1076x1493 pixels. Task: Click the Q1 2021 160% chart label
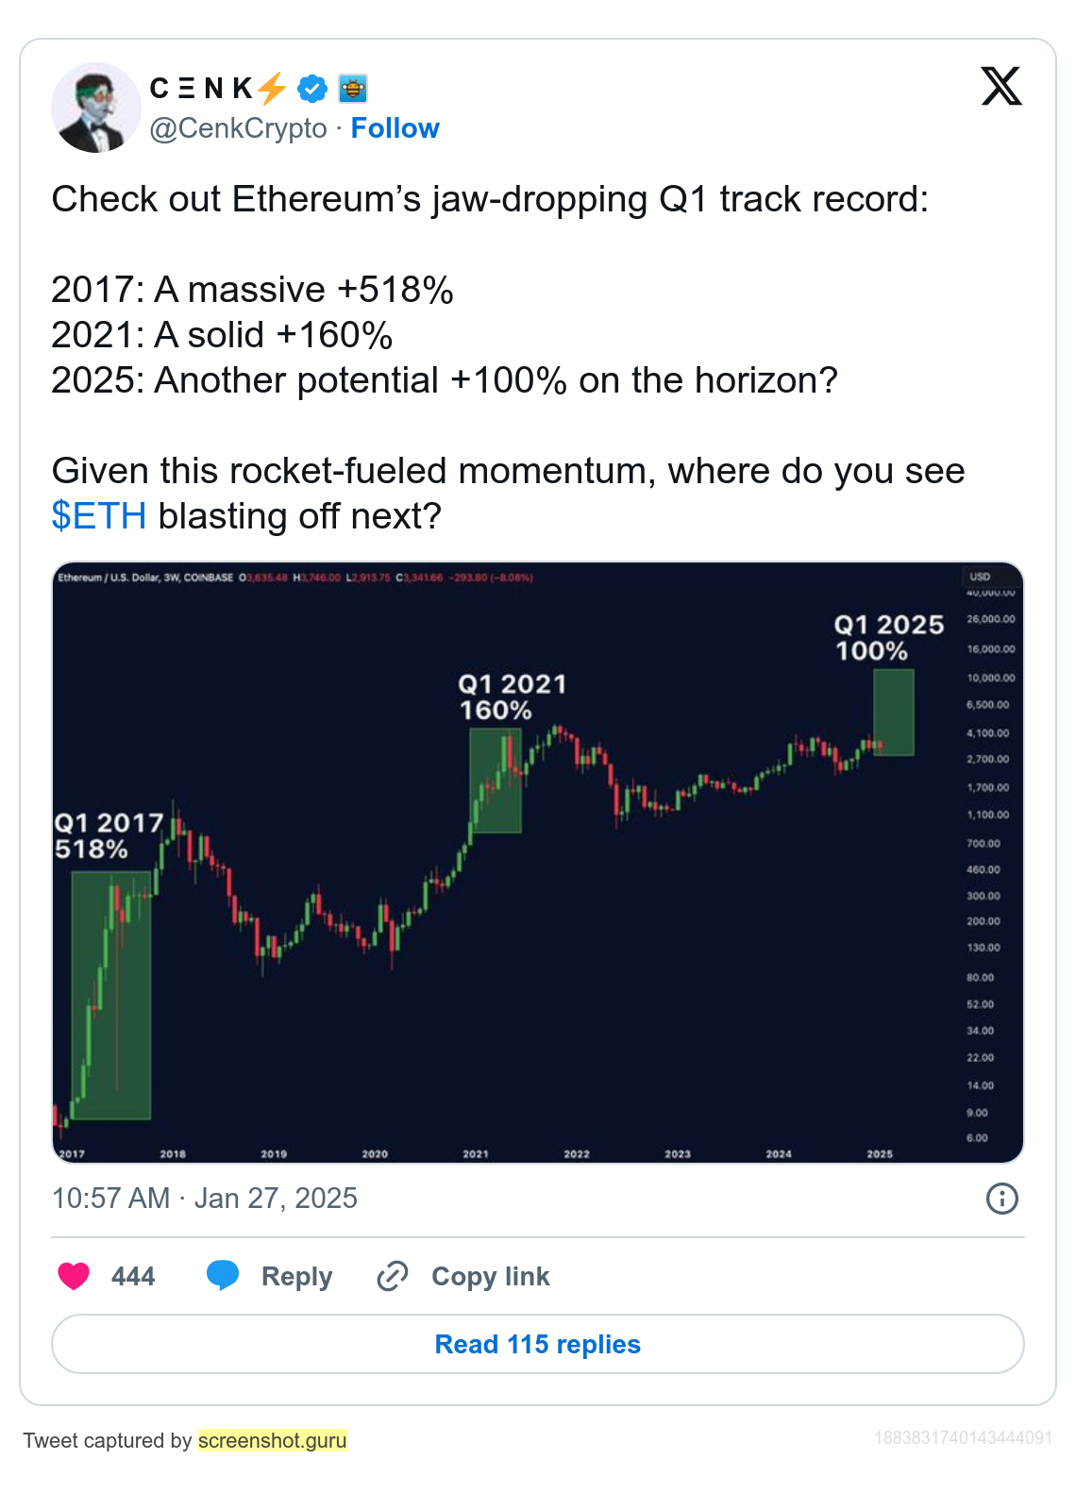(x=512, y=697)
